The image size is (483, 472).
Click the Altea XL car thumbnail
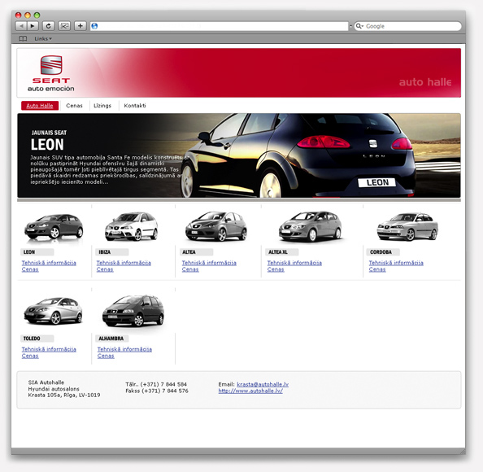(x=310, y=226)
